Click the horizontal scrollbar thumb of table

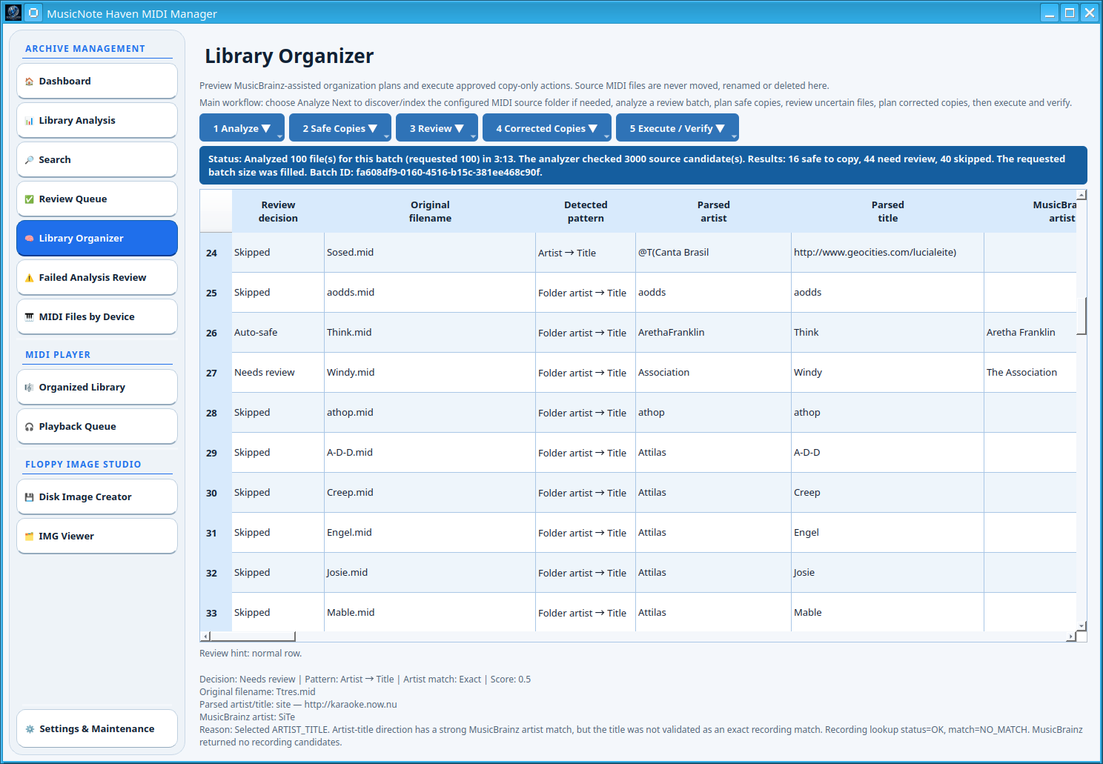point(253,637)
